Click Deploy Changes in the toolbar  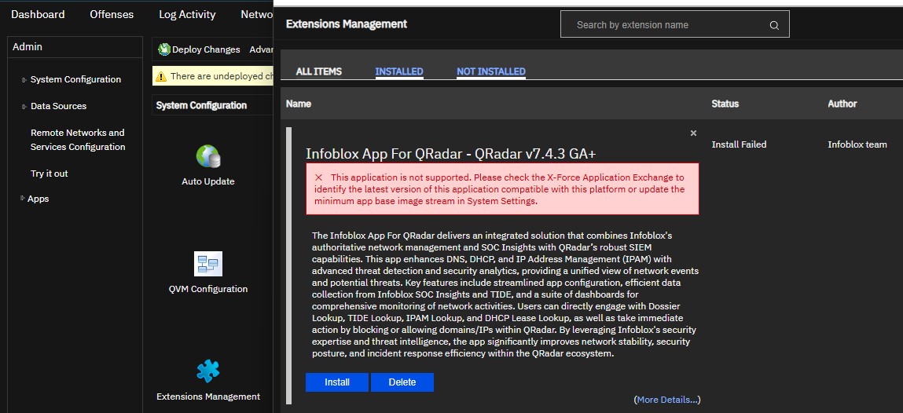pos(206,49)
